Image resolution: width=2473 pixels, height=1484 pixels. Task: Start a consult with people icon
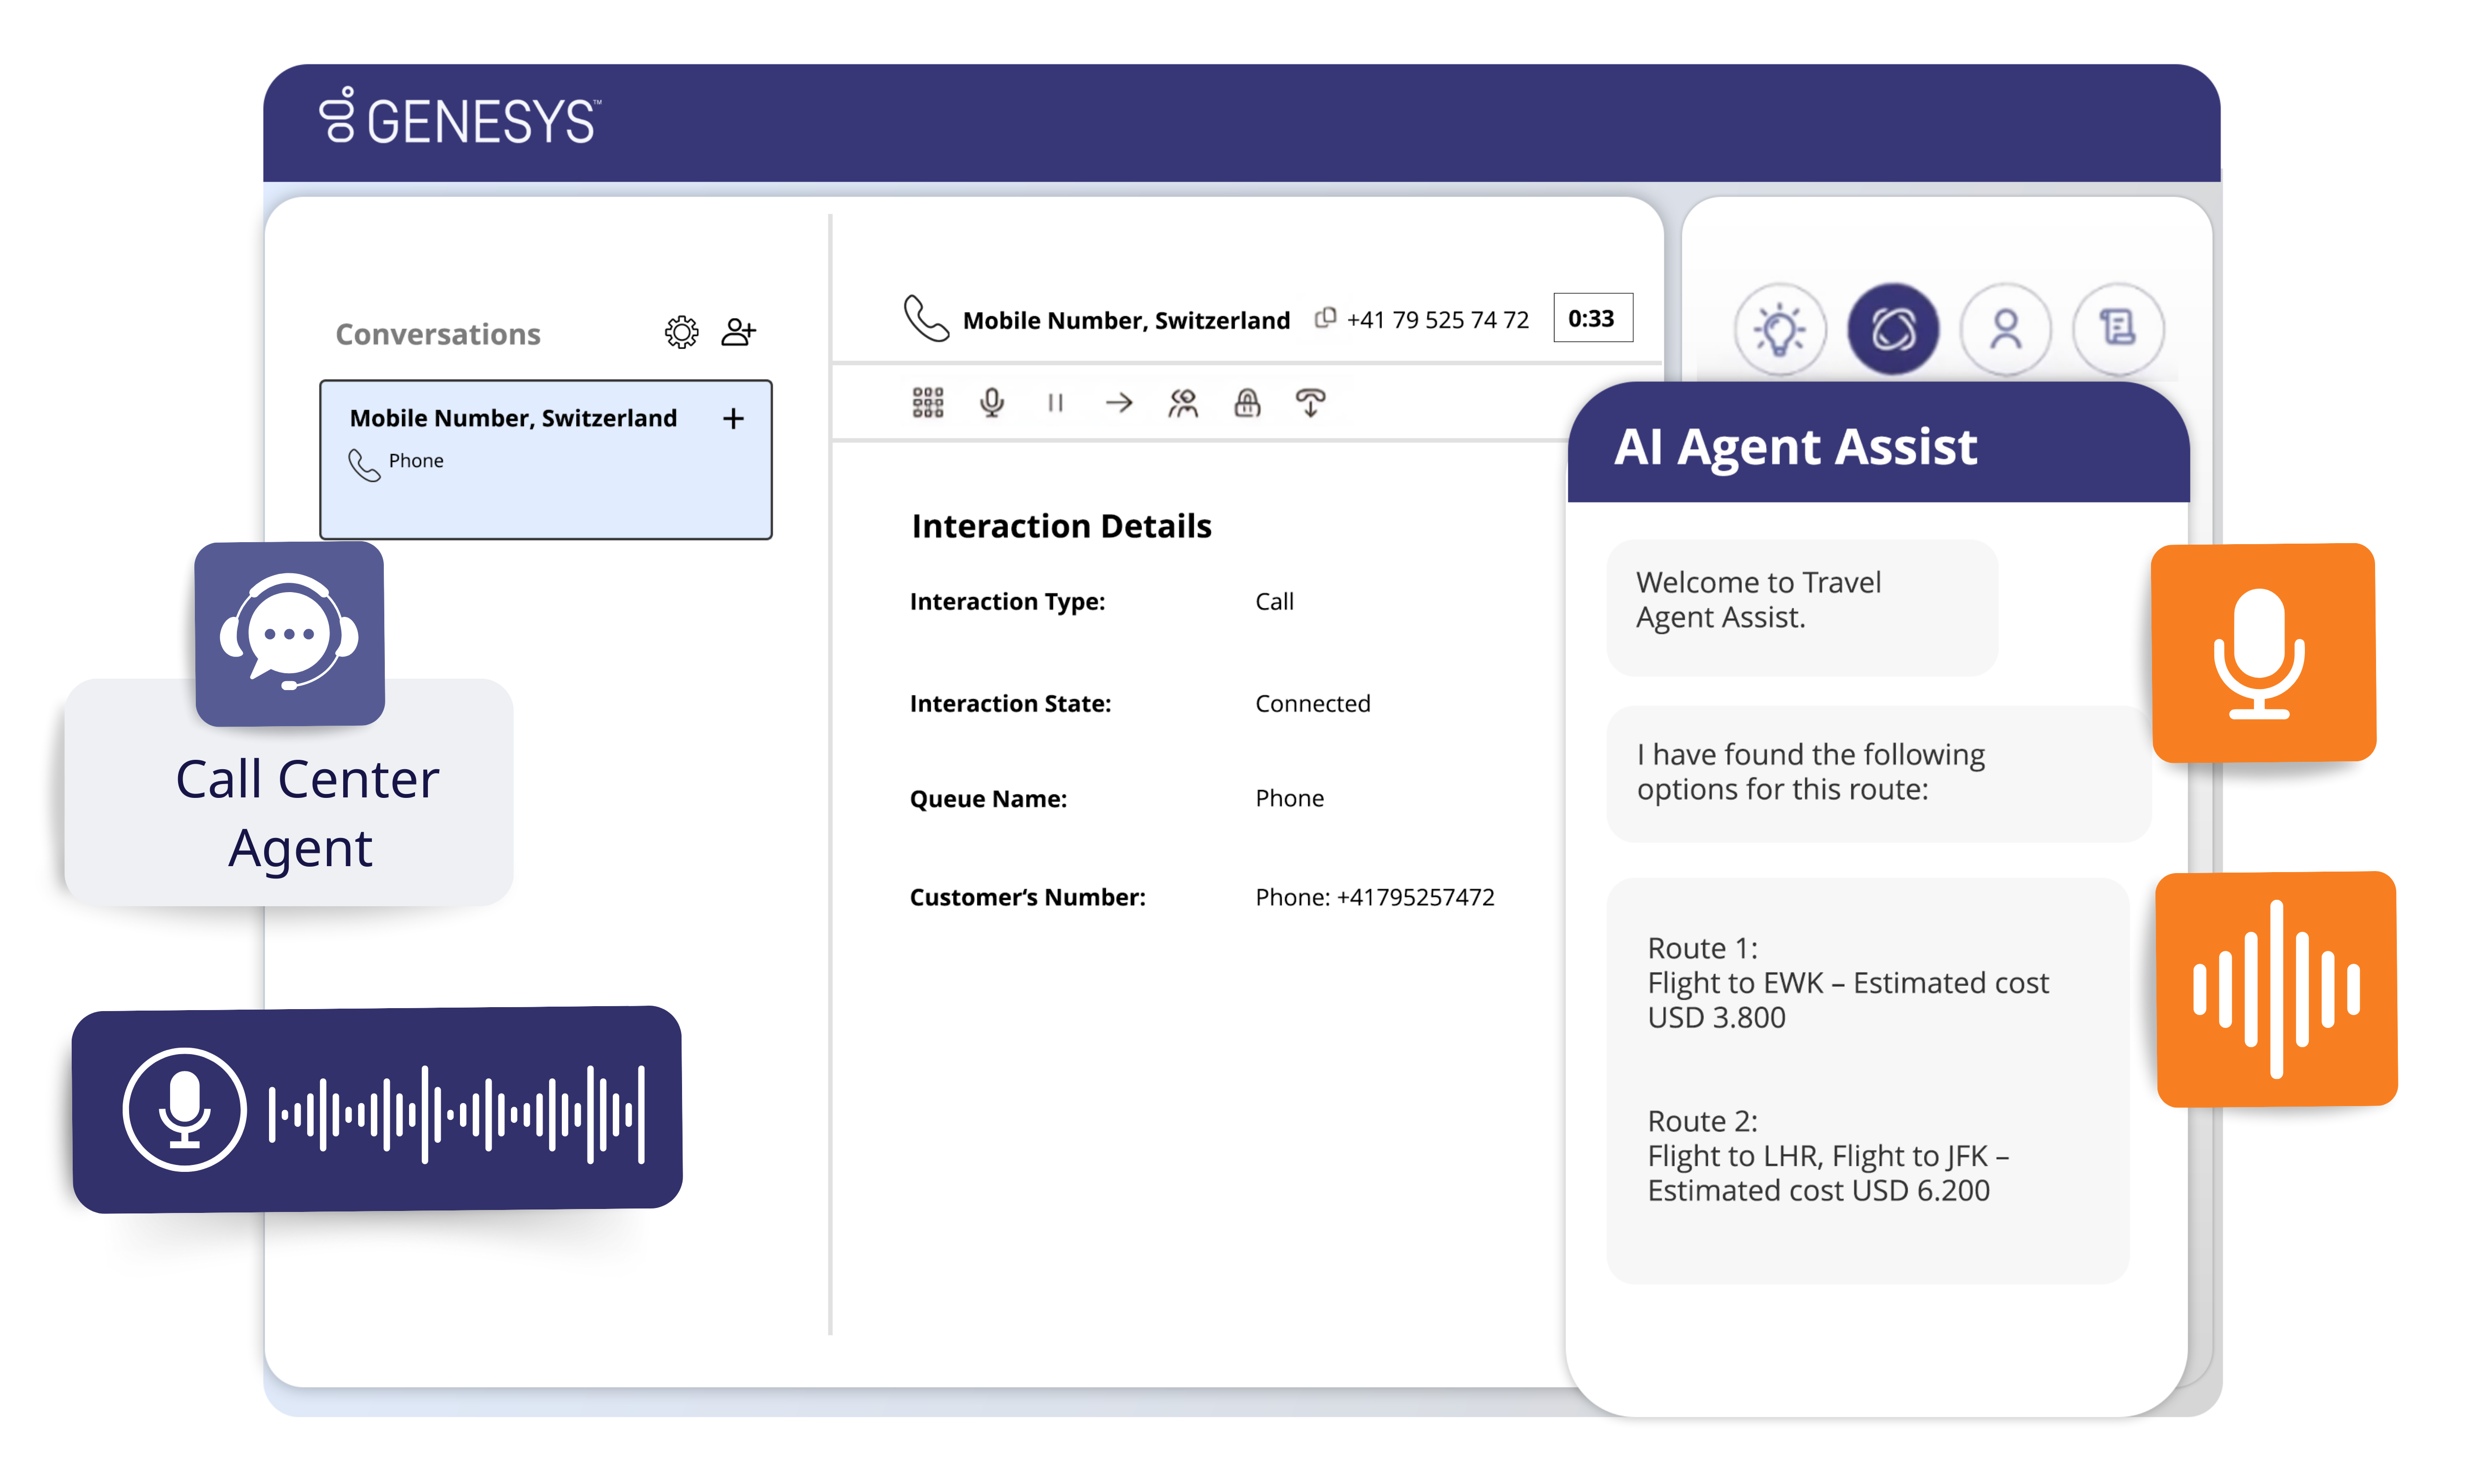(x=1183, y=402)
